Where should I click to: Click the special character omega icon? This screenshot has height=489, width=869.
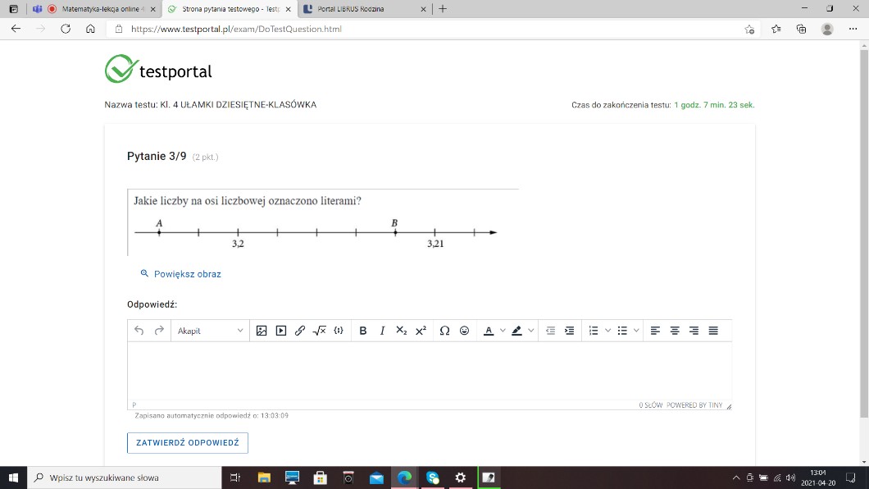[x=444, y=331]
